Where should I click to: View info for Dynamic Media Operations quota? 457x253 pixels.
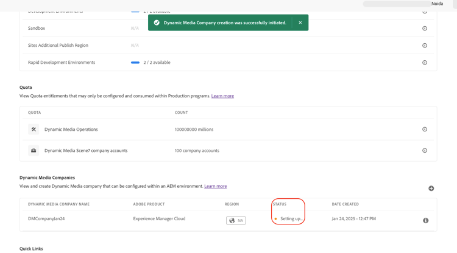click(425, 130)
